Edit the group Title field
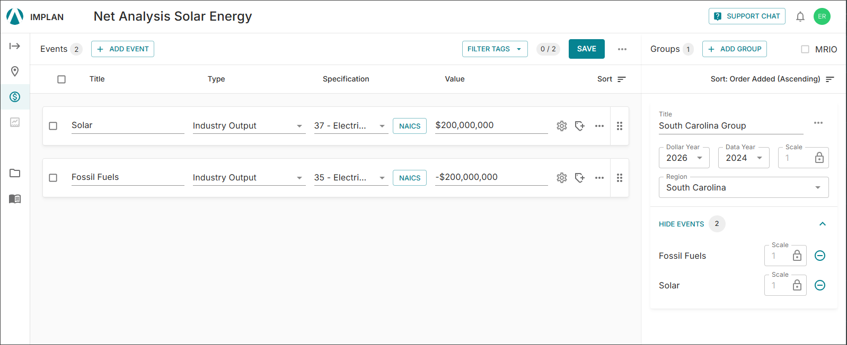847x345 pixels. [x=731, y=126]
